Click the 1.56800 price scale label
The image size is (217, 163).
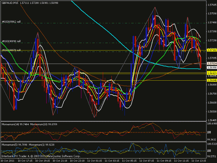point(212,84)
